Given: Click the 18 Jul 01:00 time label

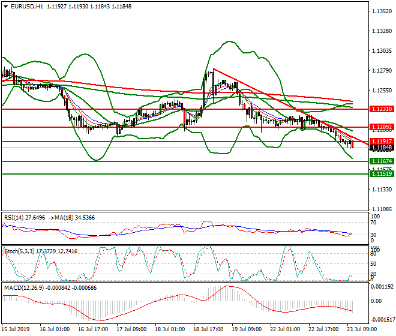Looking at the screenshot, I should pyautogui.click(x=170, y=329).
